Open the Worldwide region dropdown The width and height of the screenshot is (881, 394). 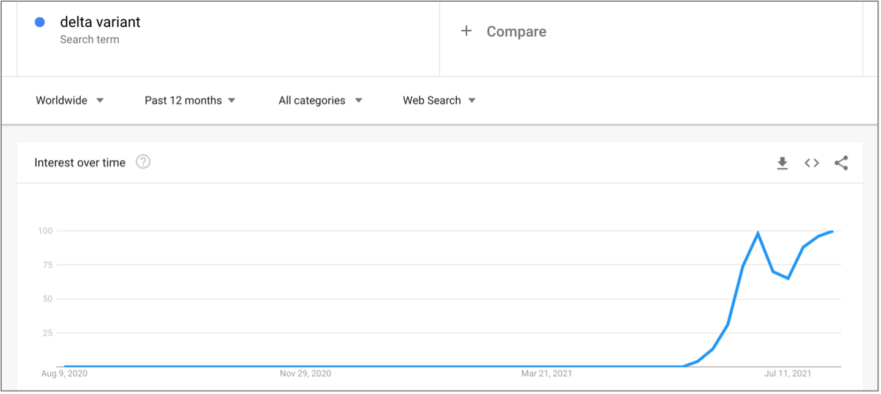coord(70,100)
